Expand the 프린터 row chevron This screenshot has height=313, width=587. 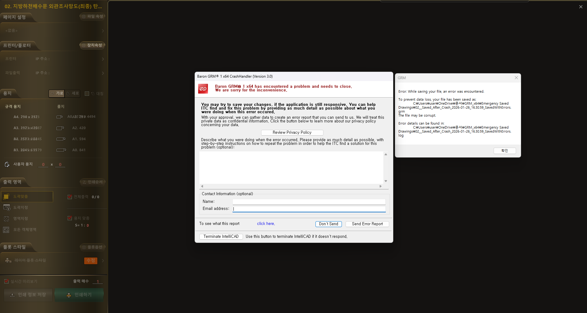click(103, 59)
